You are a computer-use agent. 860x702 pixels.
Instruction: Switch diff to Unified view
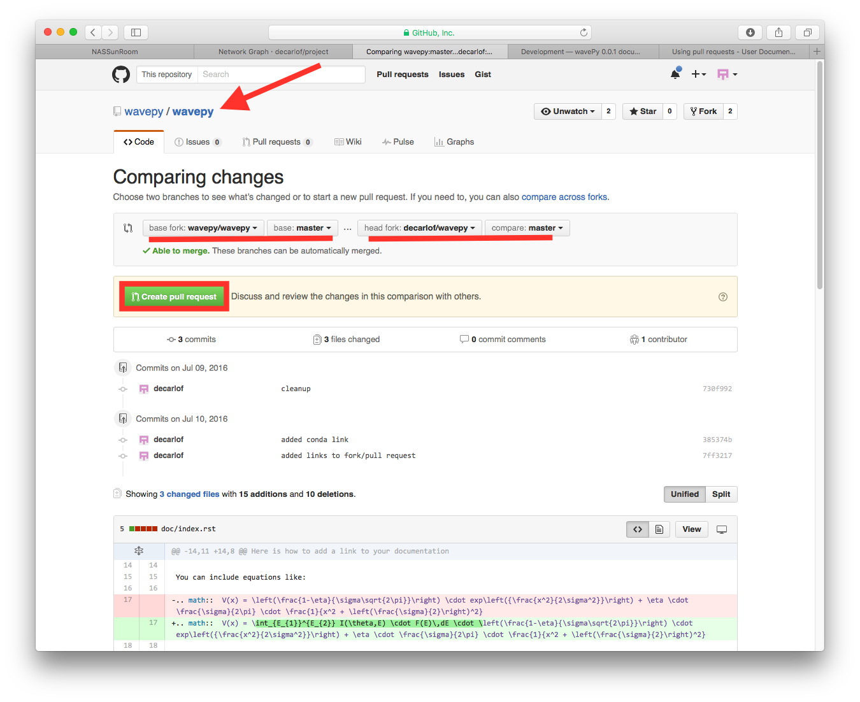pyautogui.click(x=685, y=494)
